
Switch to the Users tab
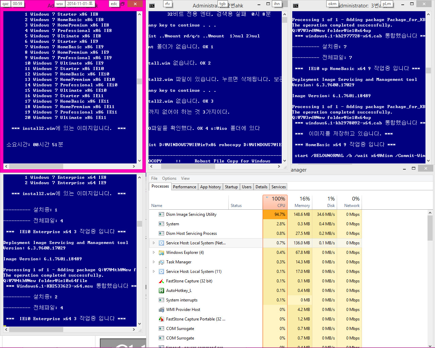coord(247,187)
